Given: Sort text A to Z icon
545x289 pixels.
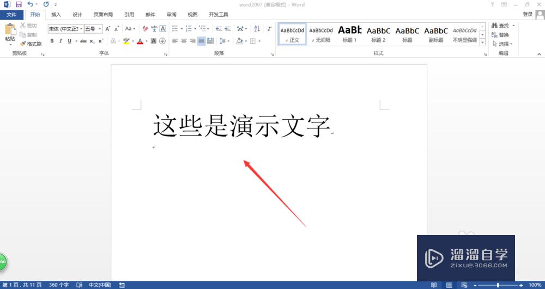Looking at the screenshot, I should click(257, 29).
